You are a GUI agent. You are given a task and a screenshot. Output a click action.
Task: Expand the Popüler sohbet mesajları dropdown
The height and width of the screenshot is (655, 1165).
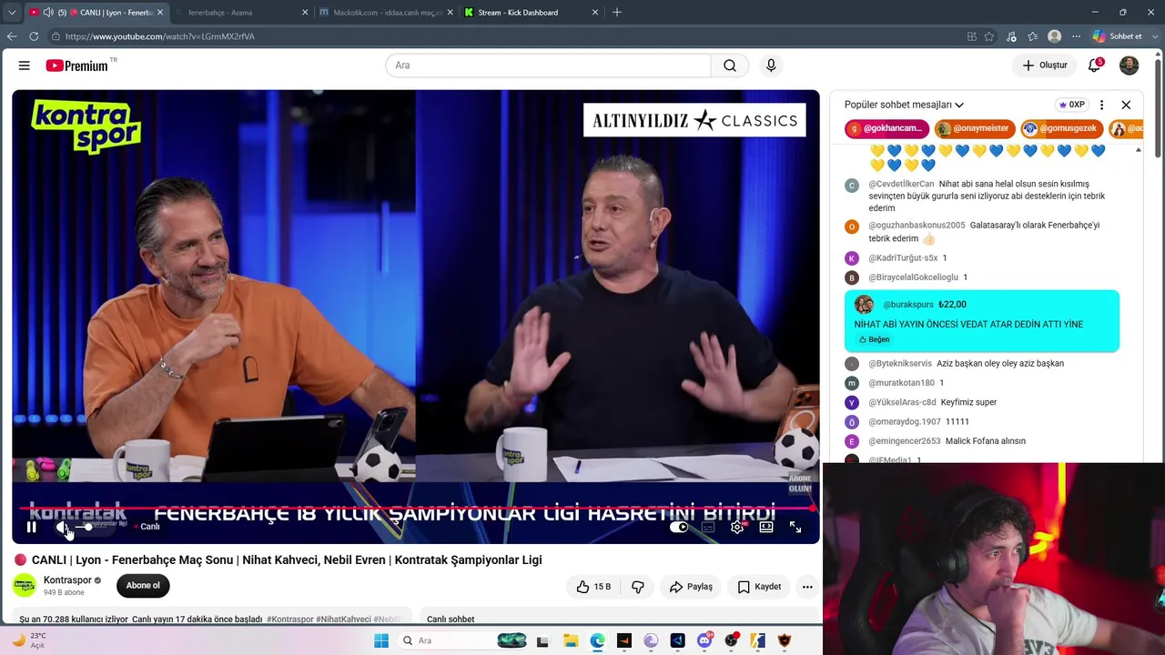point(904,105)
